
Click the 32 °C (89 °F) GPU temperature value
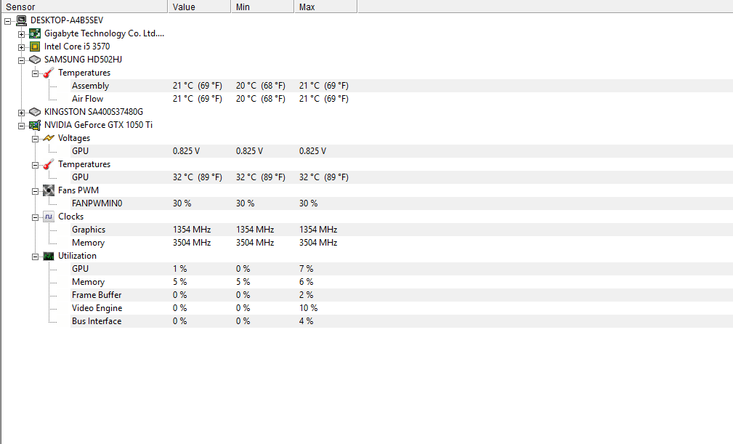[198, 177]
